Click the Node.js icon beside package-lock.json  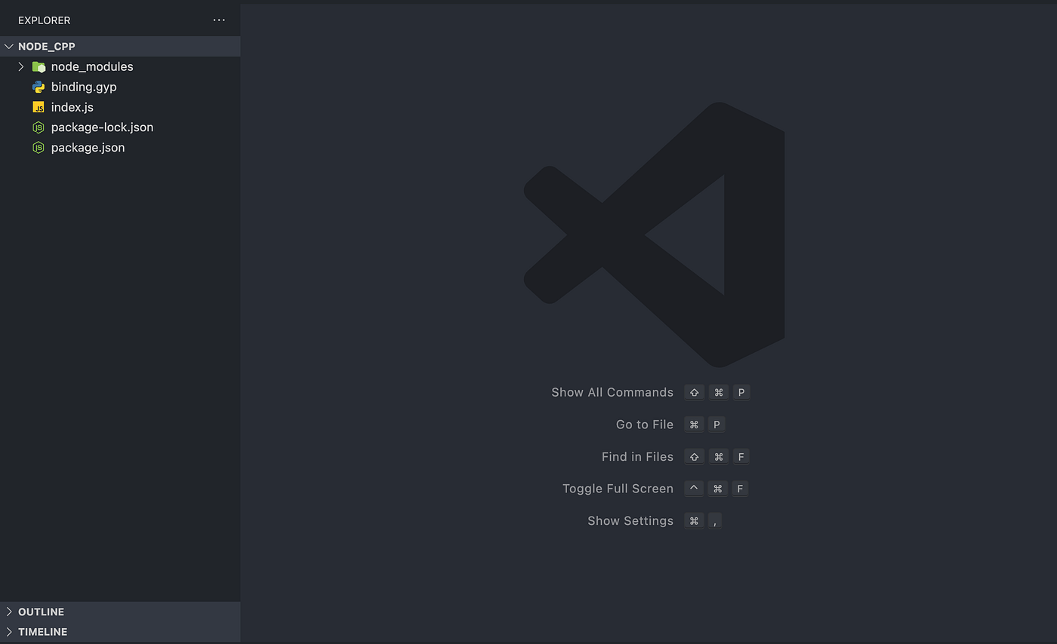pos(39,127)
